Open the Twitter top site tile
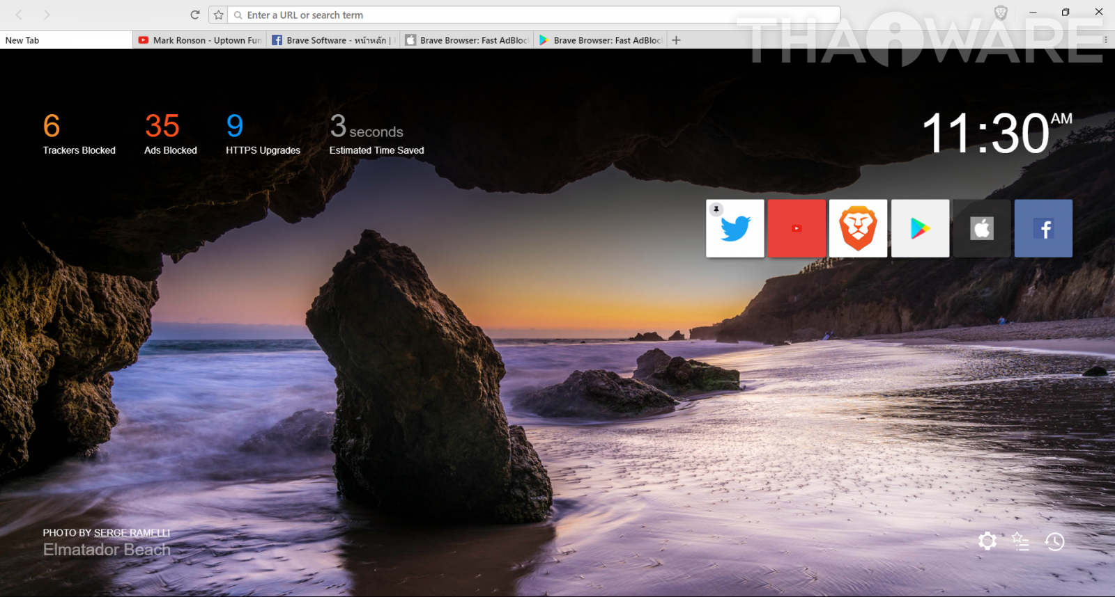 coord(735,228)
